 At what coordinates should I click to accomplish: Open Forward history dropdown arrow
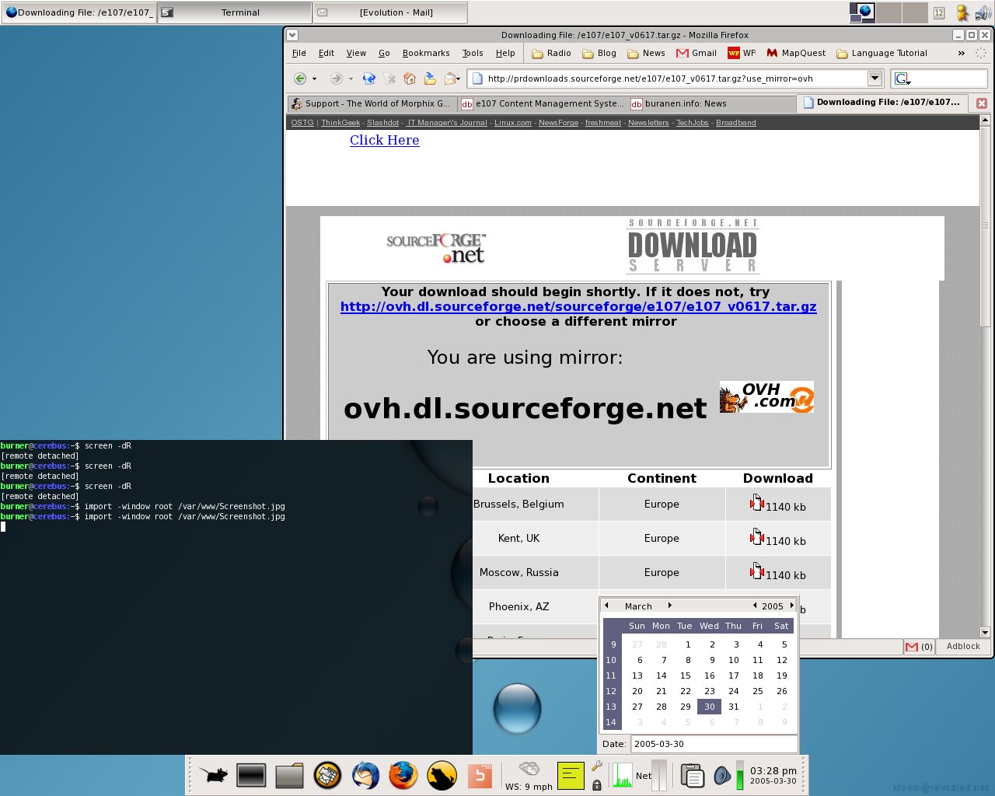(351, 79)
